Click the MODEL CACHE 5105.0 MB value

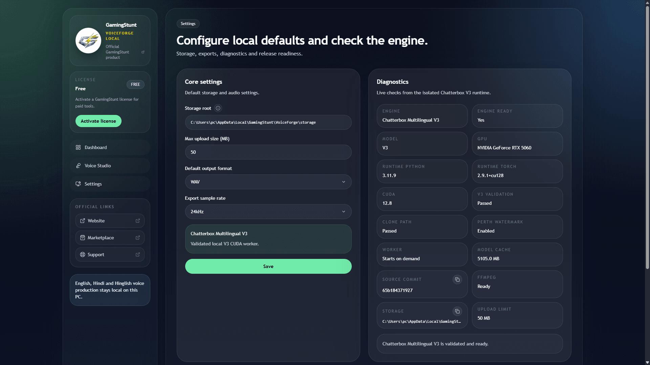488,259
